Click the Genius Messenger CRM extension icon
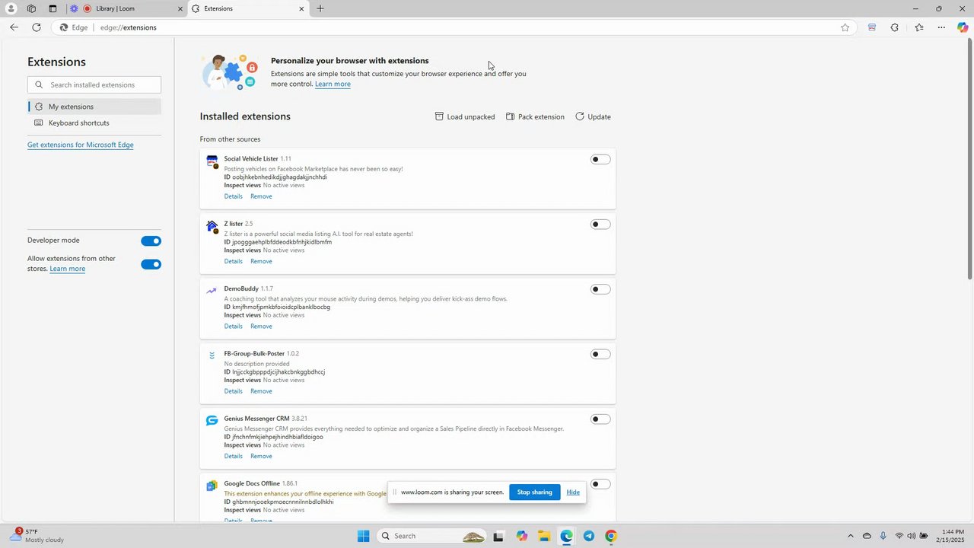 pyautogui.click(x=212, y=420)
